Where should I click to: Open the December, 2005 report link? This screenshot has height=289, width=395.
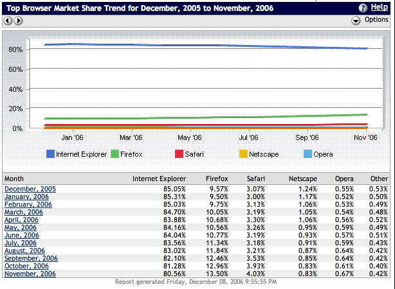[x=30, y=189]
